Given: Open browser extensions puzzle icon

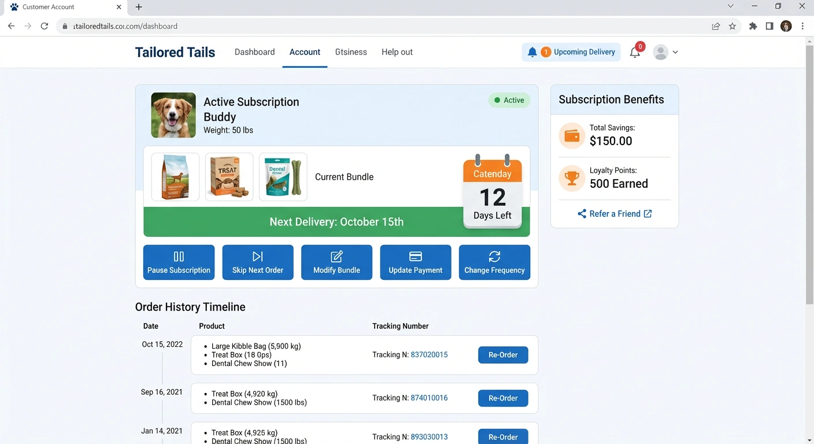Looking at the screenshot, I should coord(753,26).
